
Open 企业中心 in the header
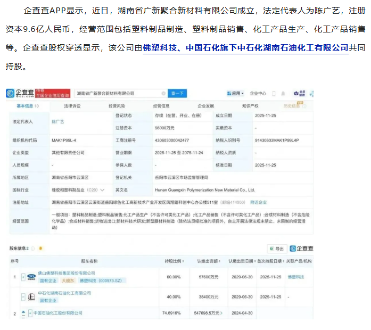(x=258, y=93)
